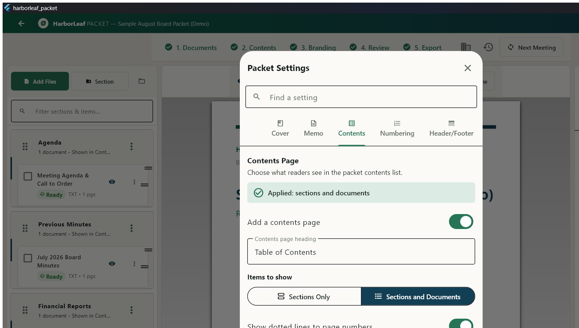Click the Applied: sections and documents banner
This screenshot has height=328, width=579.
tap(361, 193)
